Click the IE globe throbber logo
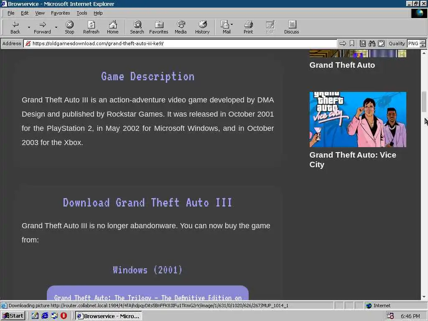The image size is (428, 321). click(x=419, y=13)
